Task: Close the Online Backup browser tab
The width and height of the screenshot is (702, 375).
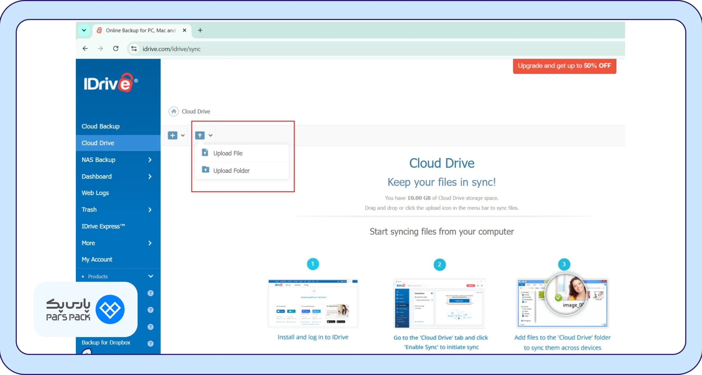Action: [x=185, y=30]
